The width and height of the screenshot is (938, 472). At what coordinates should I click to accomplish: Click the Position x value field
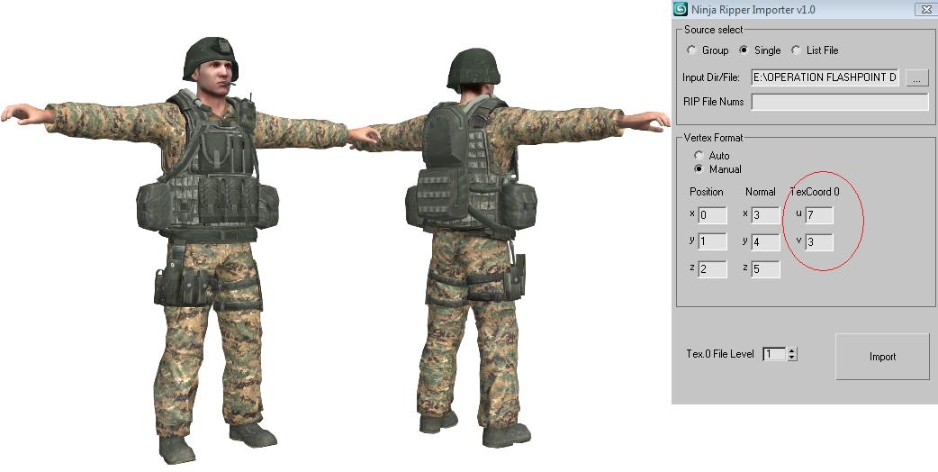coord(712,215)
